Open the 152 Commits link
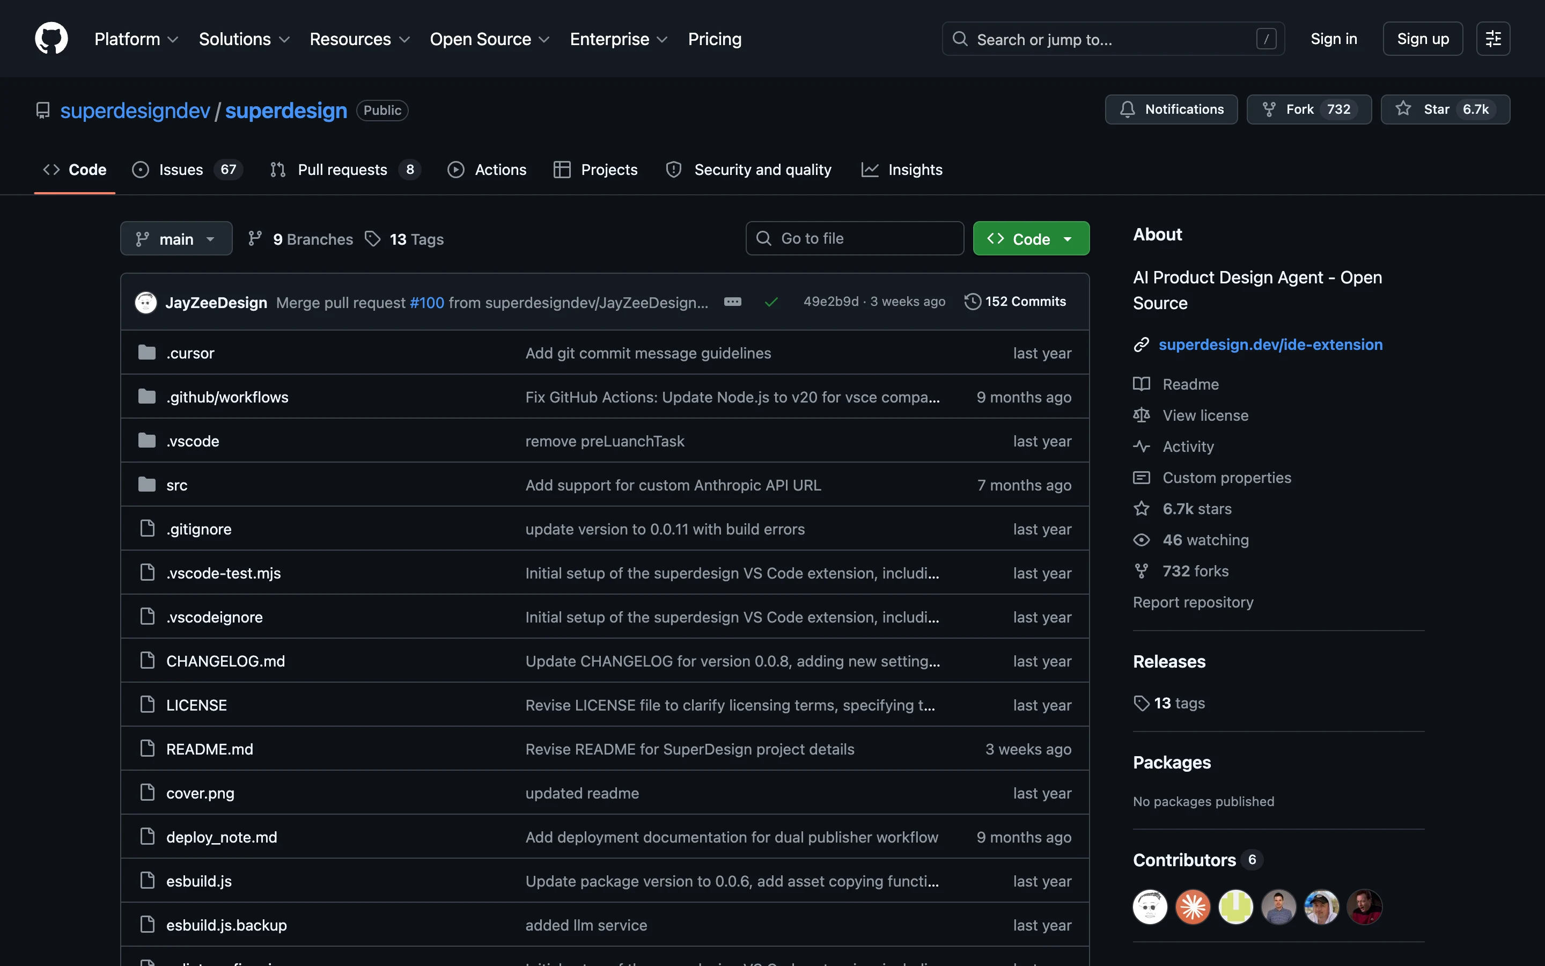 click(x=1015, y=302)
